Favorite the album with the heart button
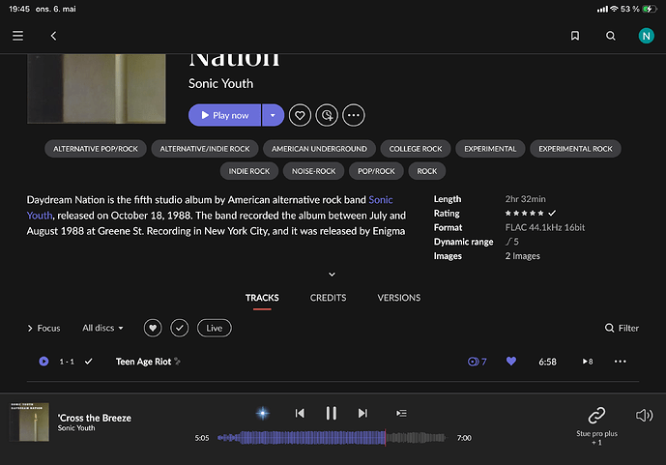 300,115
